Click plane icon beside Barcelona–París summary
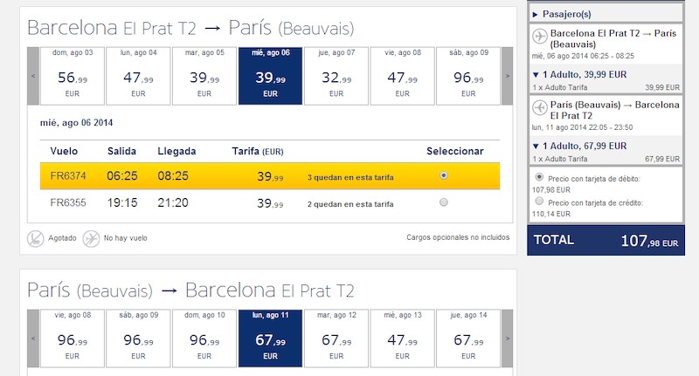 tap(539, 37)
